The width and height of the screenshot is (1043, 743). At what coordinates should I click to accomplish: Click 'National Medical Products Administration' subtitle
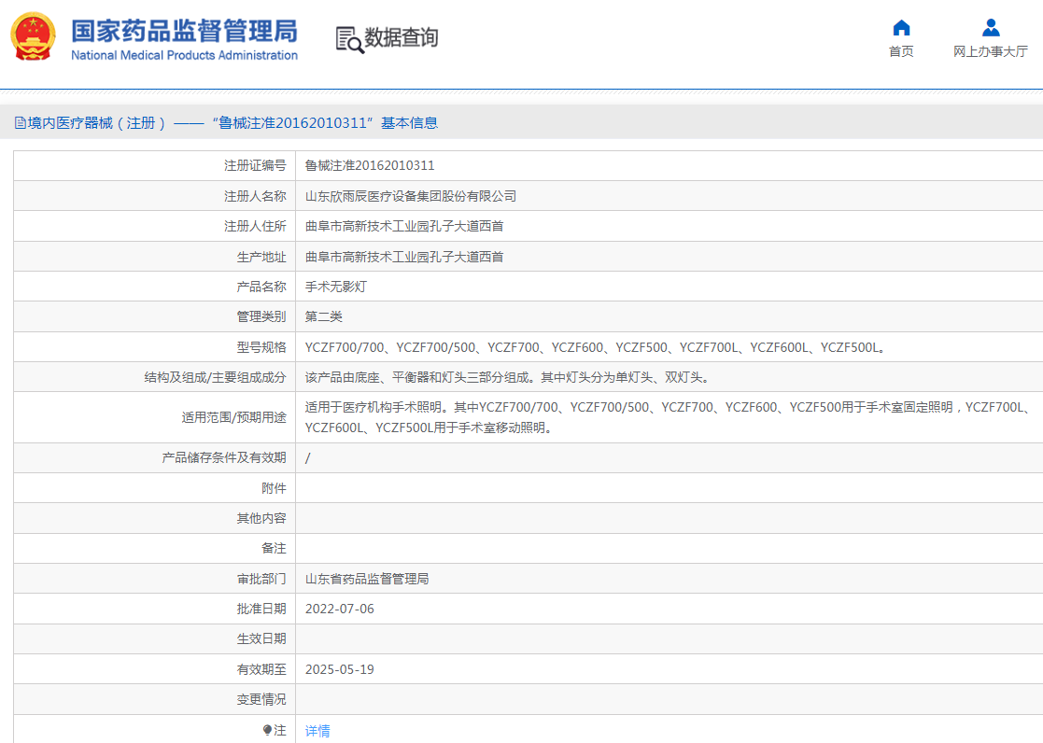[184, 55]
